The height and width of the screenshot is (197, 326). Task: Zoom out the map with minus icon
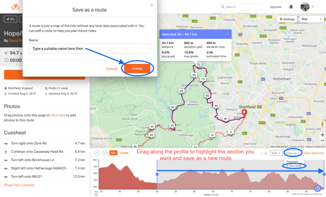tap(322, 141)
